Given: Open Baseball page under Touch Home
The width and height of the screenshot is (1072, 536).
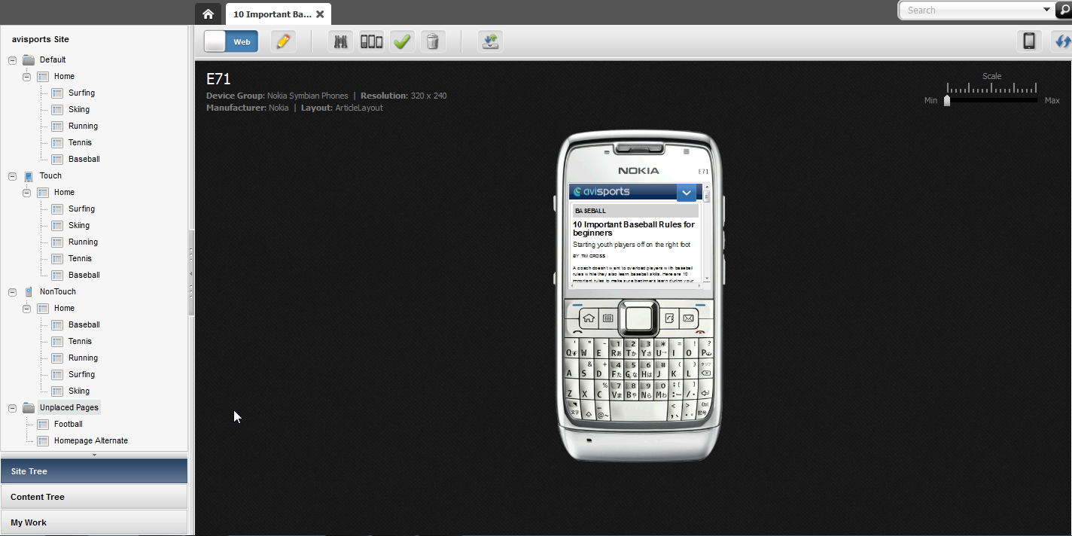Looking at the screenshot, I should click(84, 275).
